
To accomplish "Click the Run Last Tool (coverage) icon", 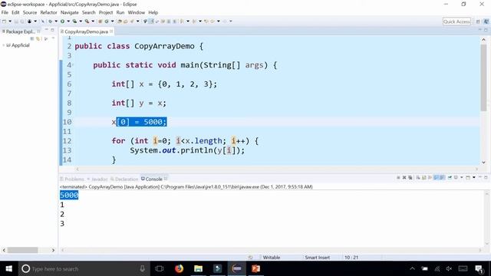I will pos(74,21).
